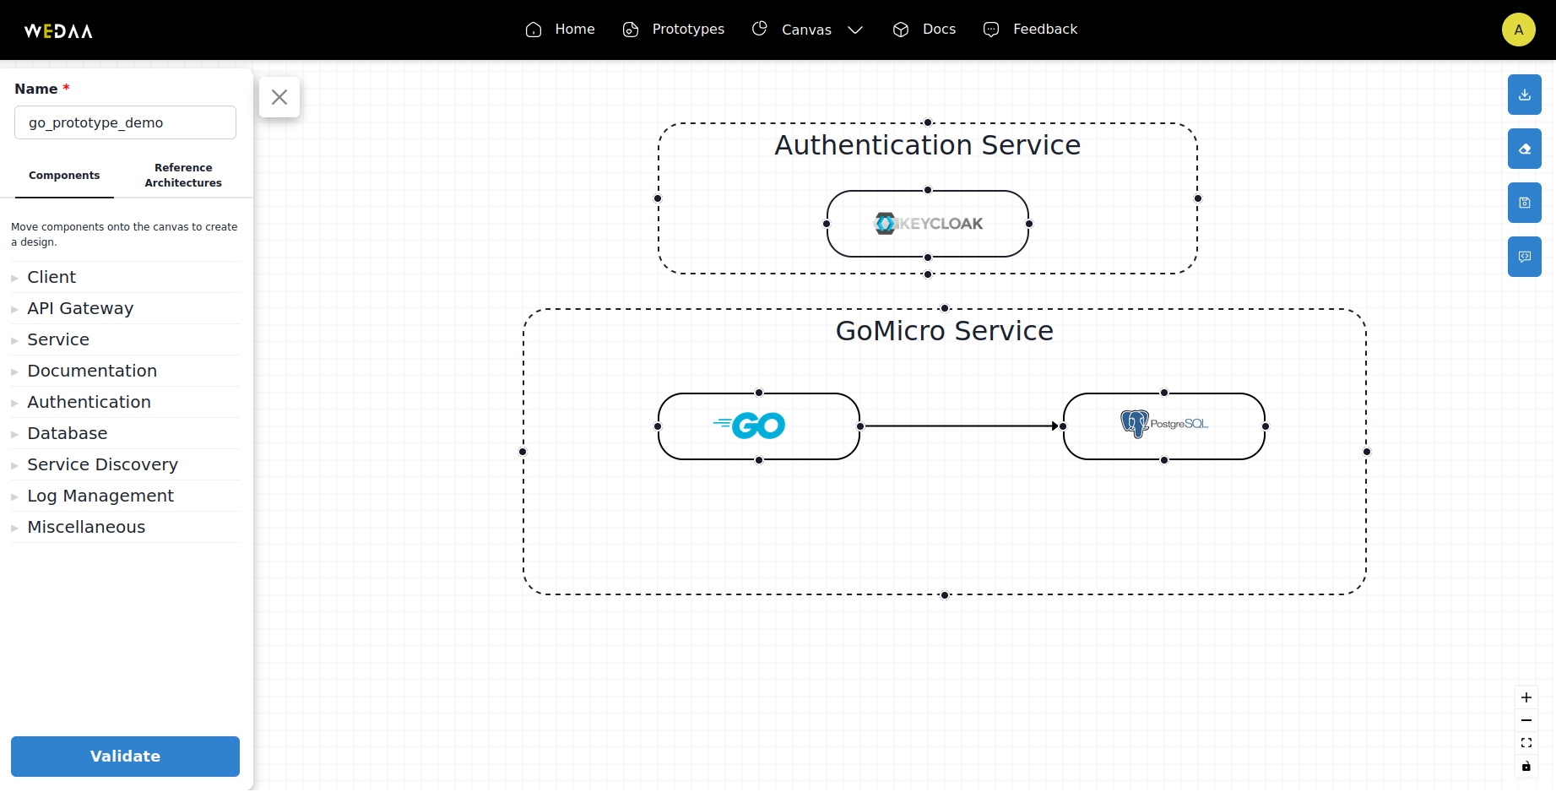Expand the Client component category
Image resolution: width=1556 pixels, height=792 pixels.
coord(125,277)
